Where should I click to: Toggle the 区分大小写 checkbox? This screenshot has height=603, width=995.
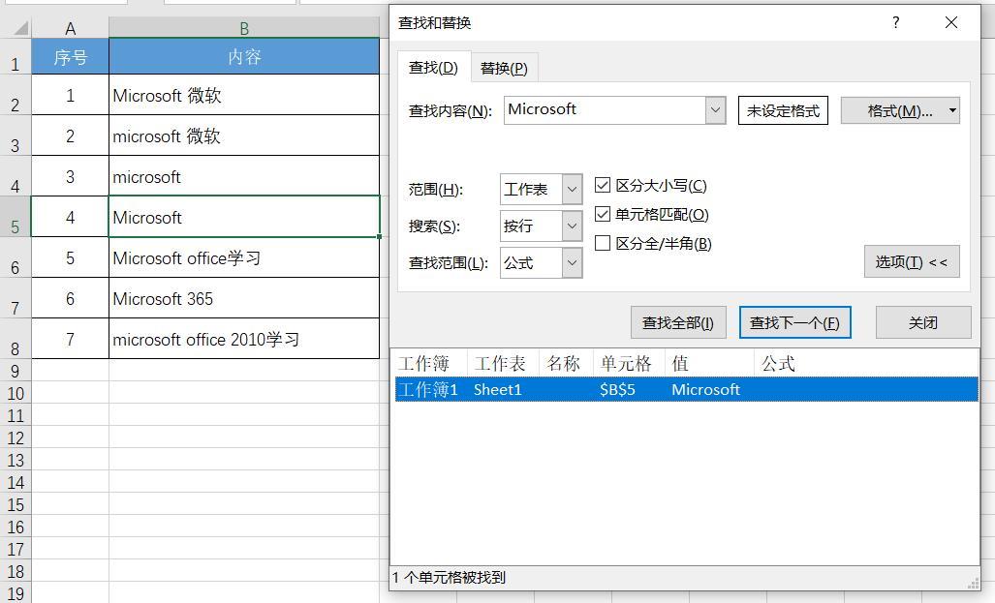(603, 185)
